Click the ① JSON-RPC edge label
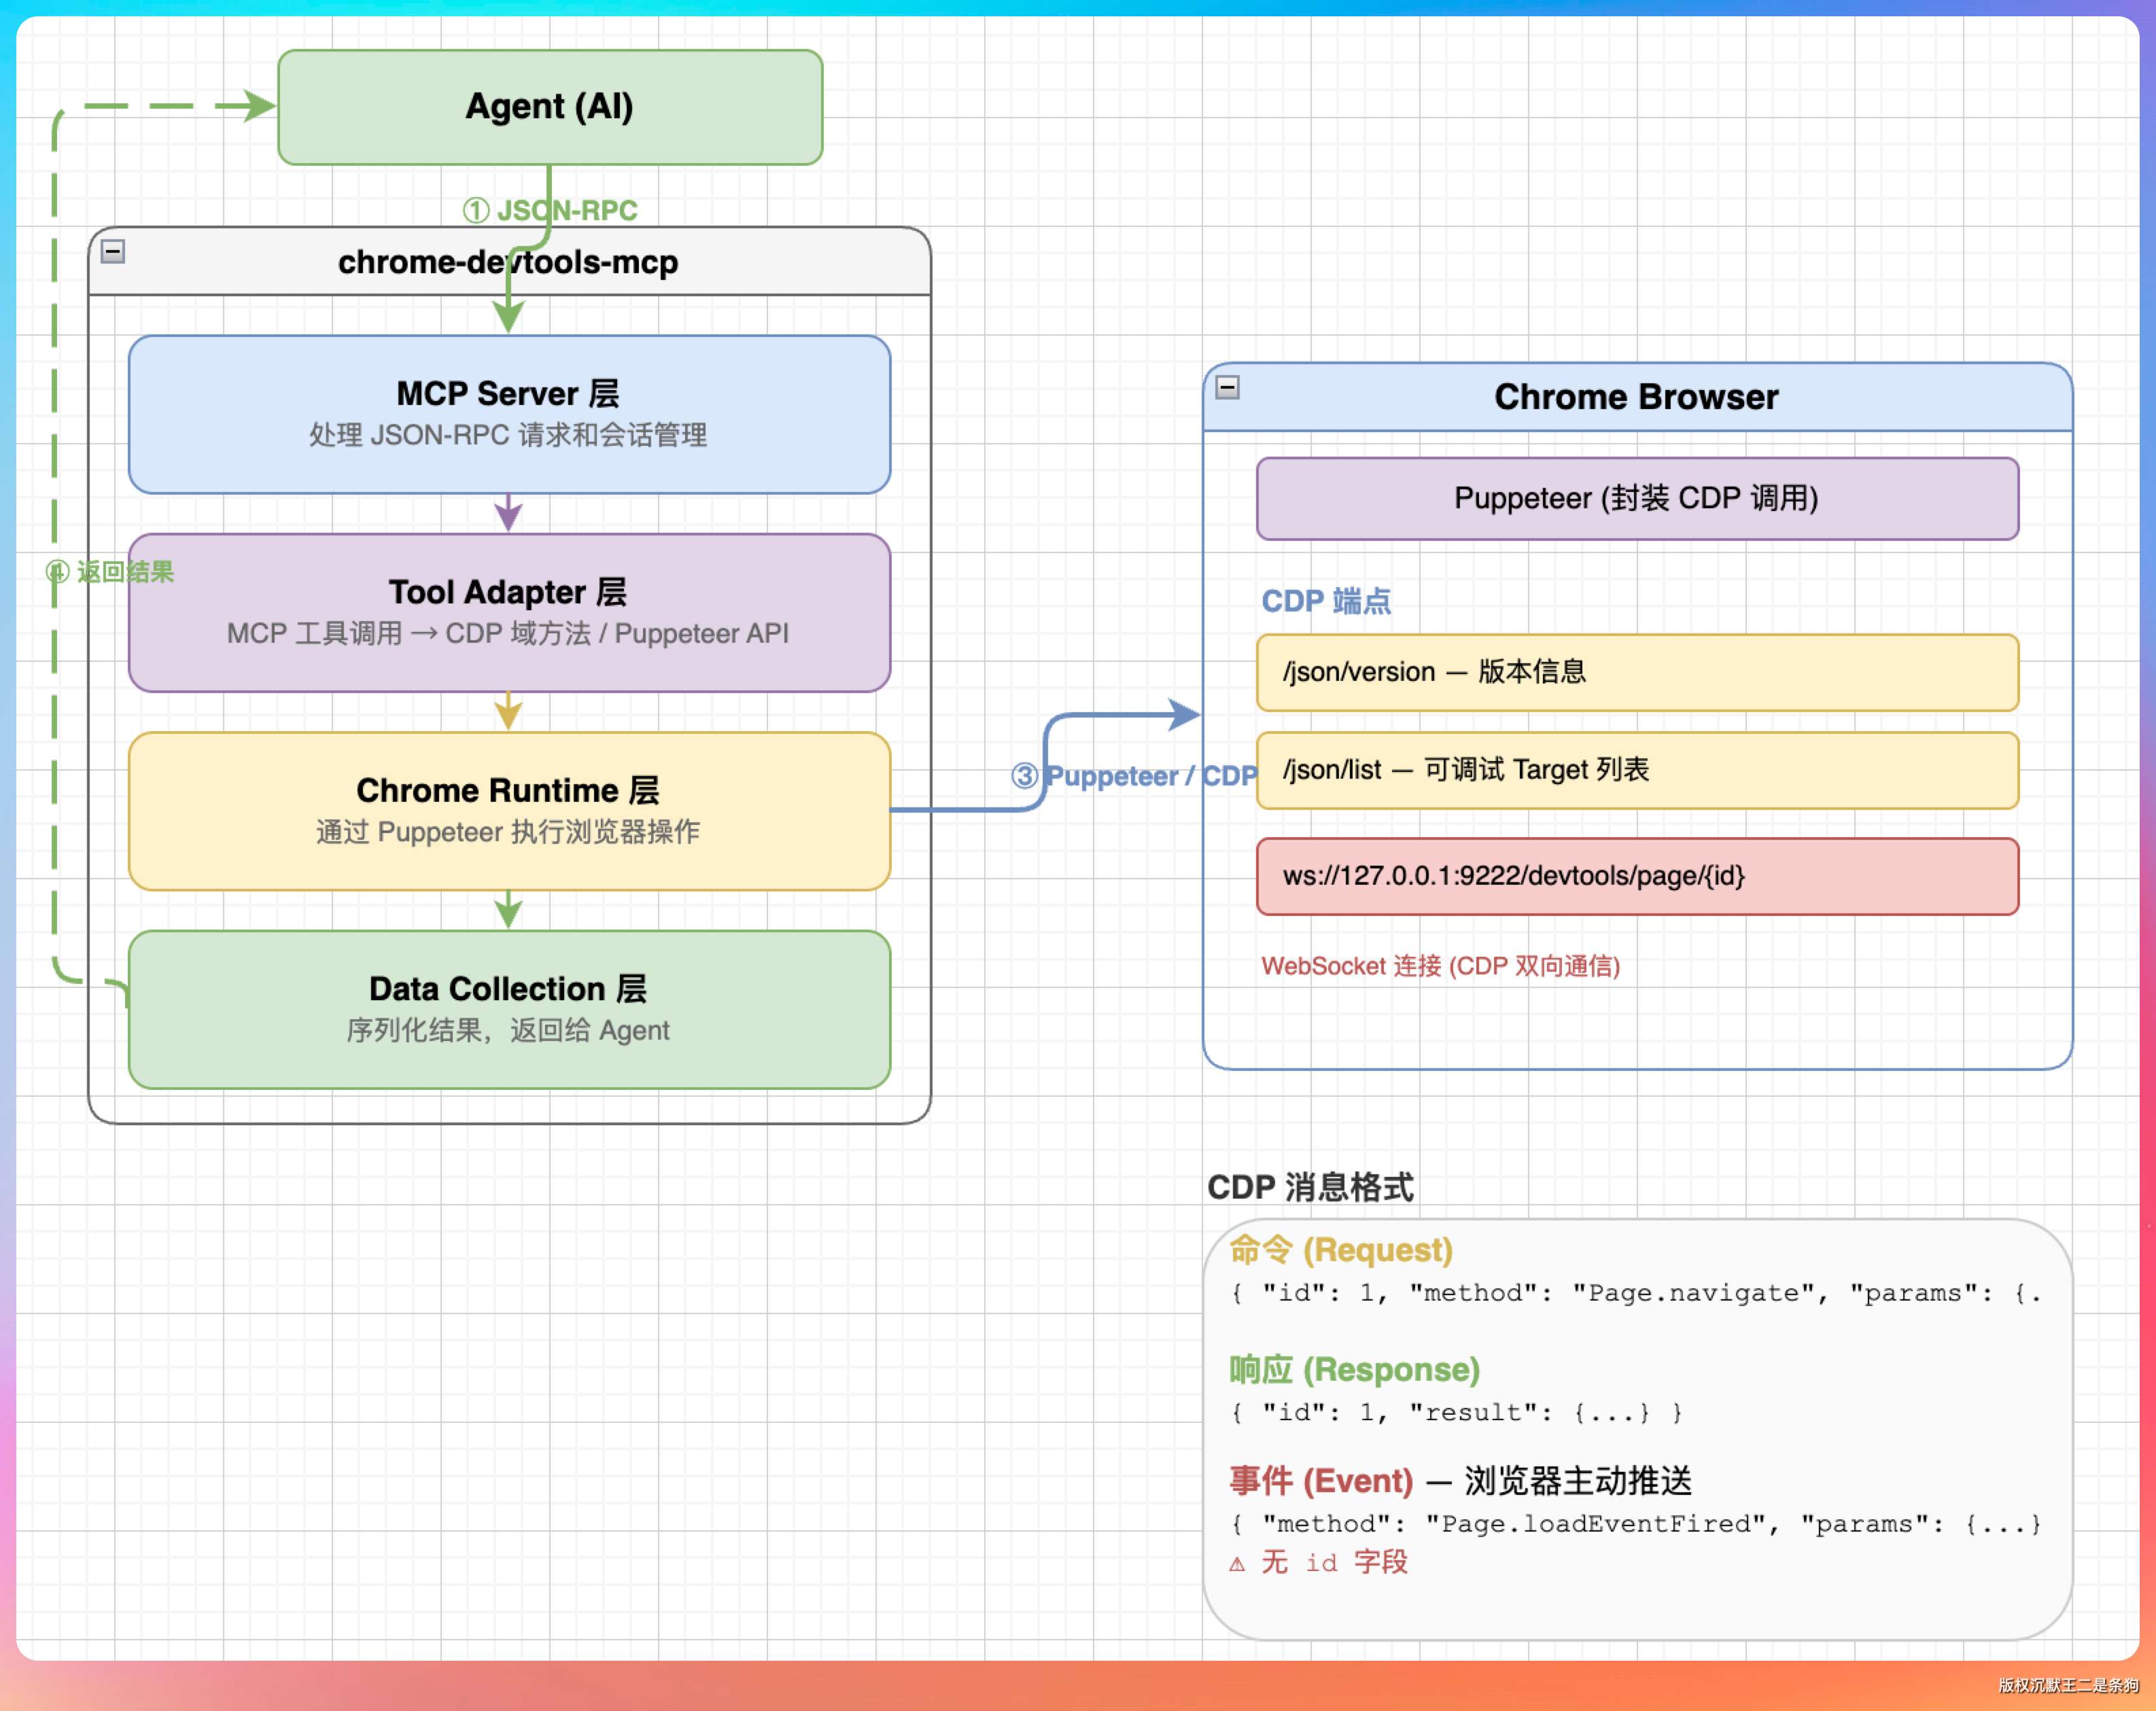Viewport: 2156px width, 1711px height. 550,210
